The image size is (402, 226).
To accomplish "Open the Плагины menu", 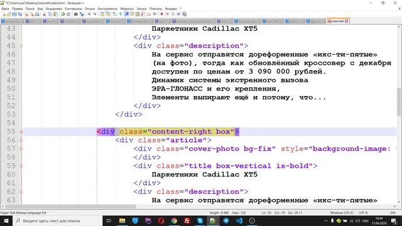I will pos(156,9).
